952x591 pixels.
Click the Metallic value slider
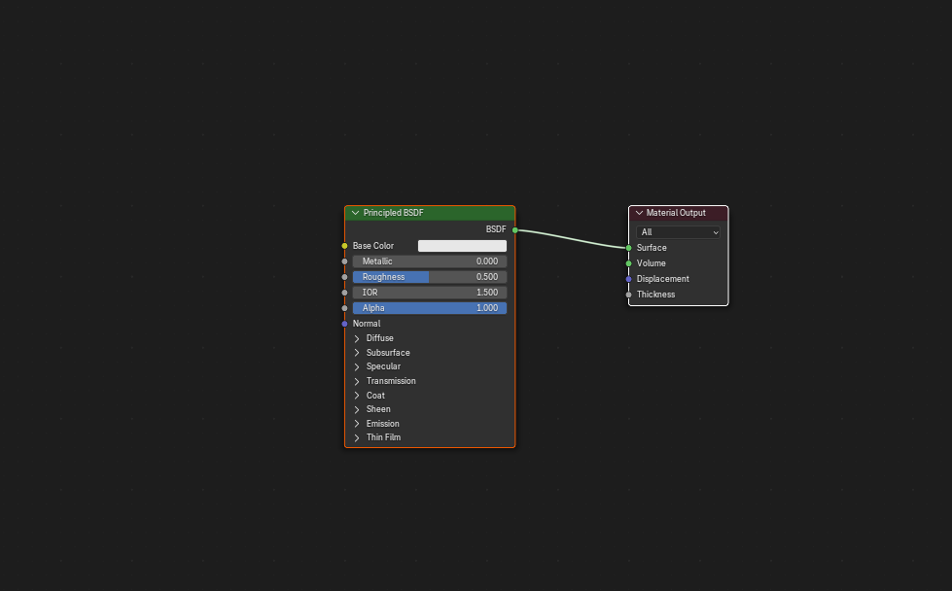[429, 261]
